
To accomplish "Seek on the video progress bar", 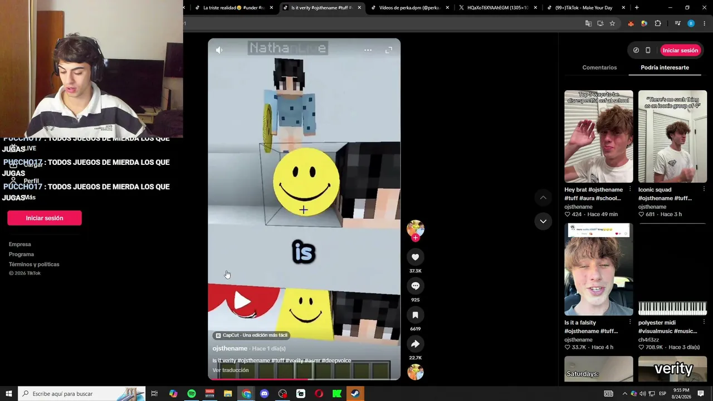I will tap(304, 379).
